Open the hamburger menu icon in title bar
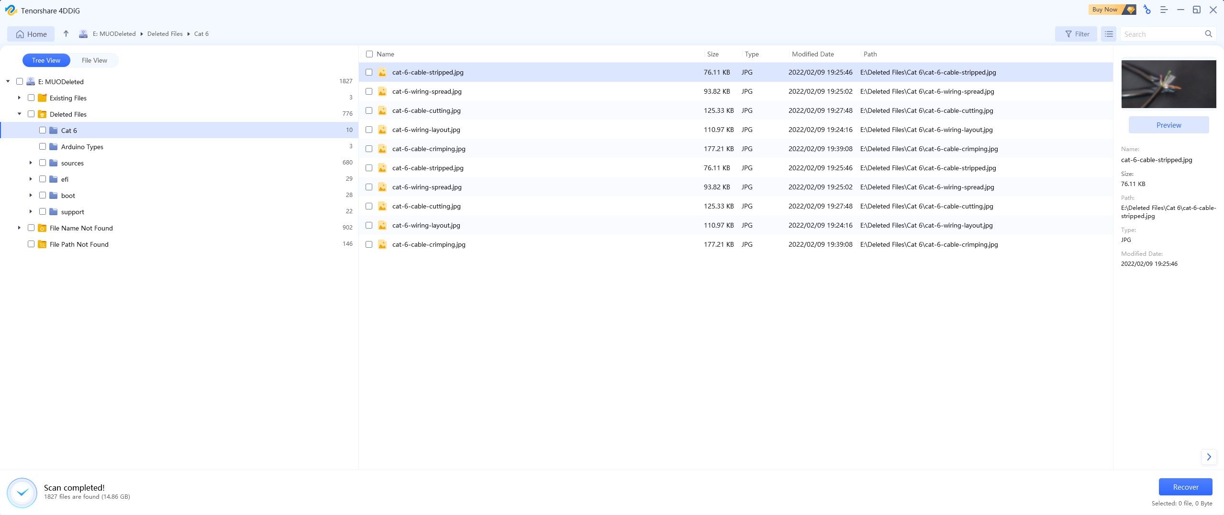The image size is (1224, 515). pos(1164,10)
